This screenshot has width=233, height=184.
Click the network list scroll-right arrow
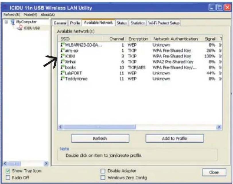(219, 127)
